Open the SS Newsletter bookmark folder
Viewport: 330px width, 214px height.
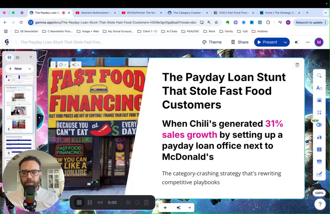(x=26, y=31)
